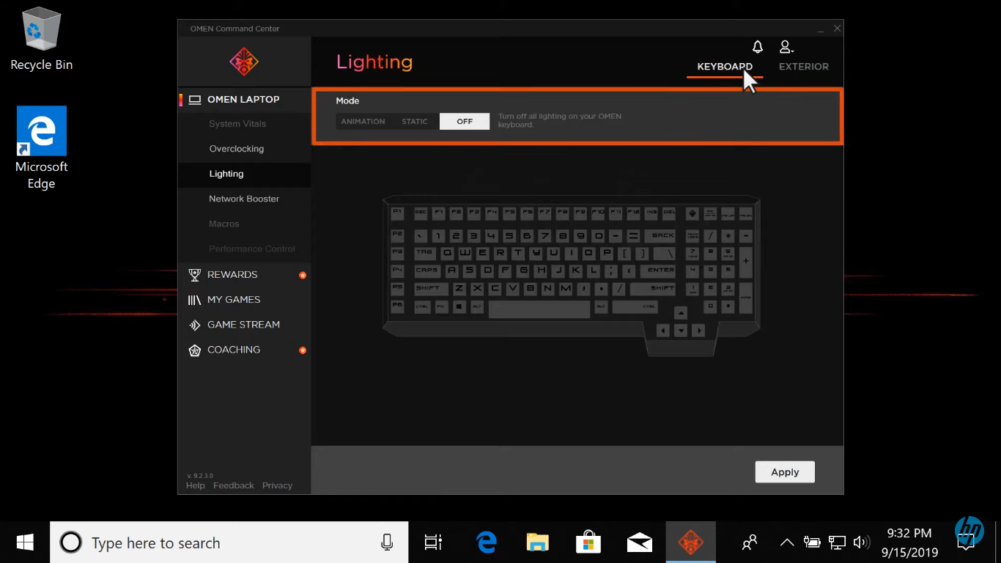Set lighting mode to Static

415,122
